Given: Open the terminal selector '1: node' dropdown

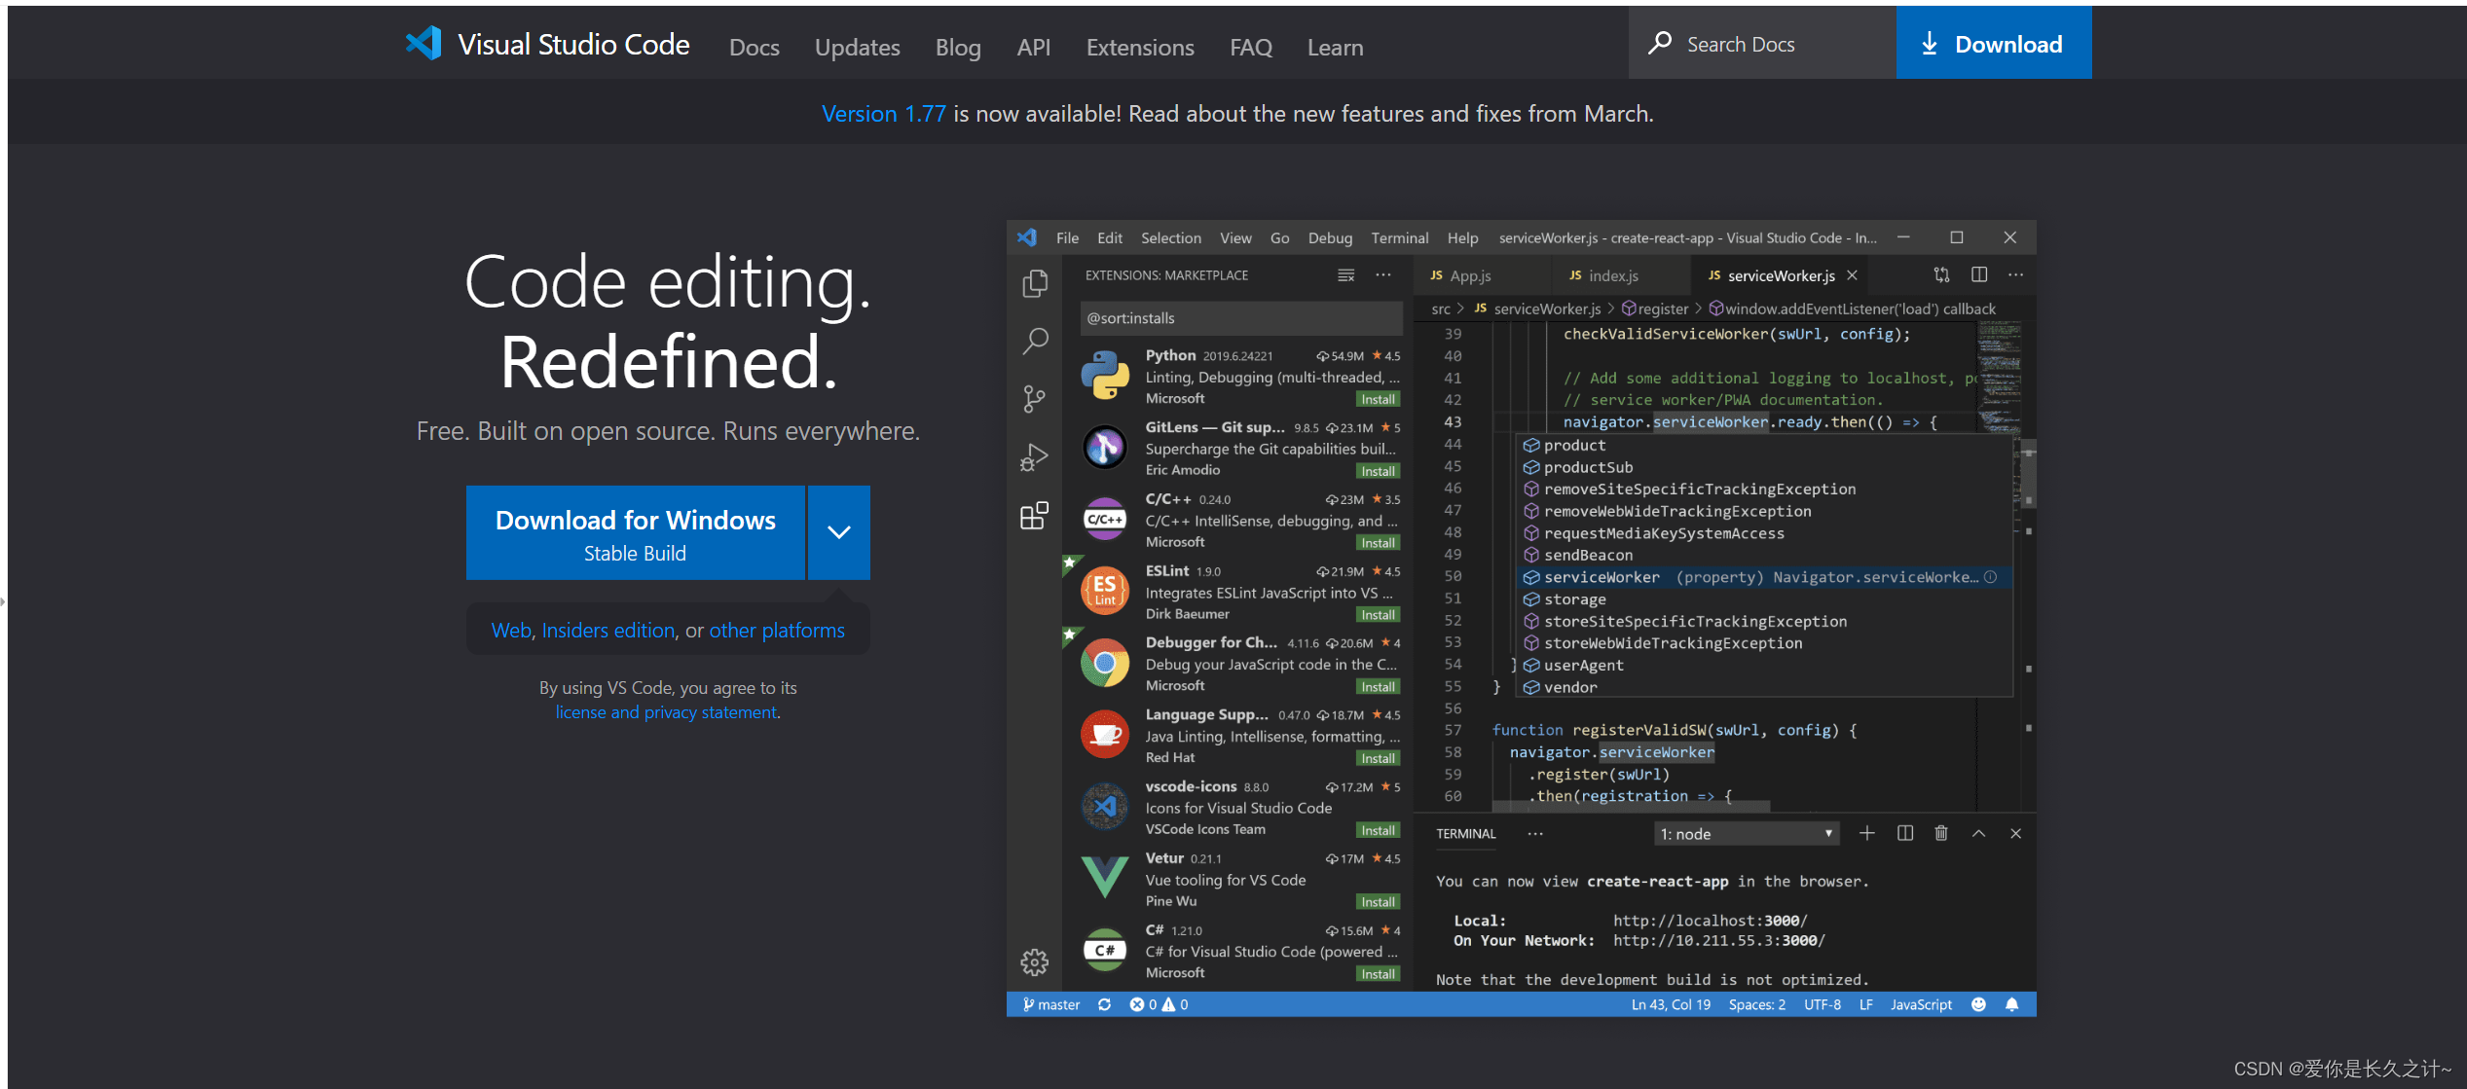Looking at the screenshot, I should pos(1748,834).
